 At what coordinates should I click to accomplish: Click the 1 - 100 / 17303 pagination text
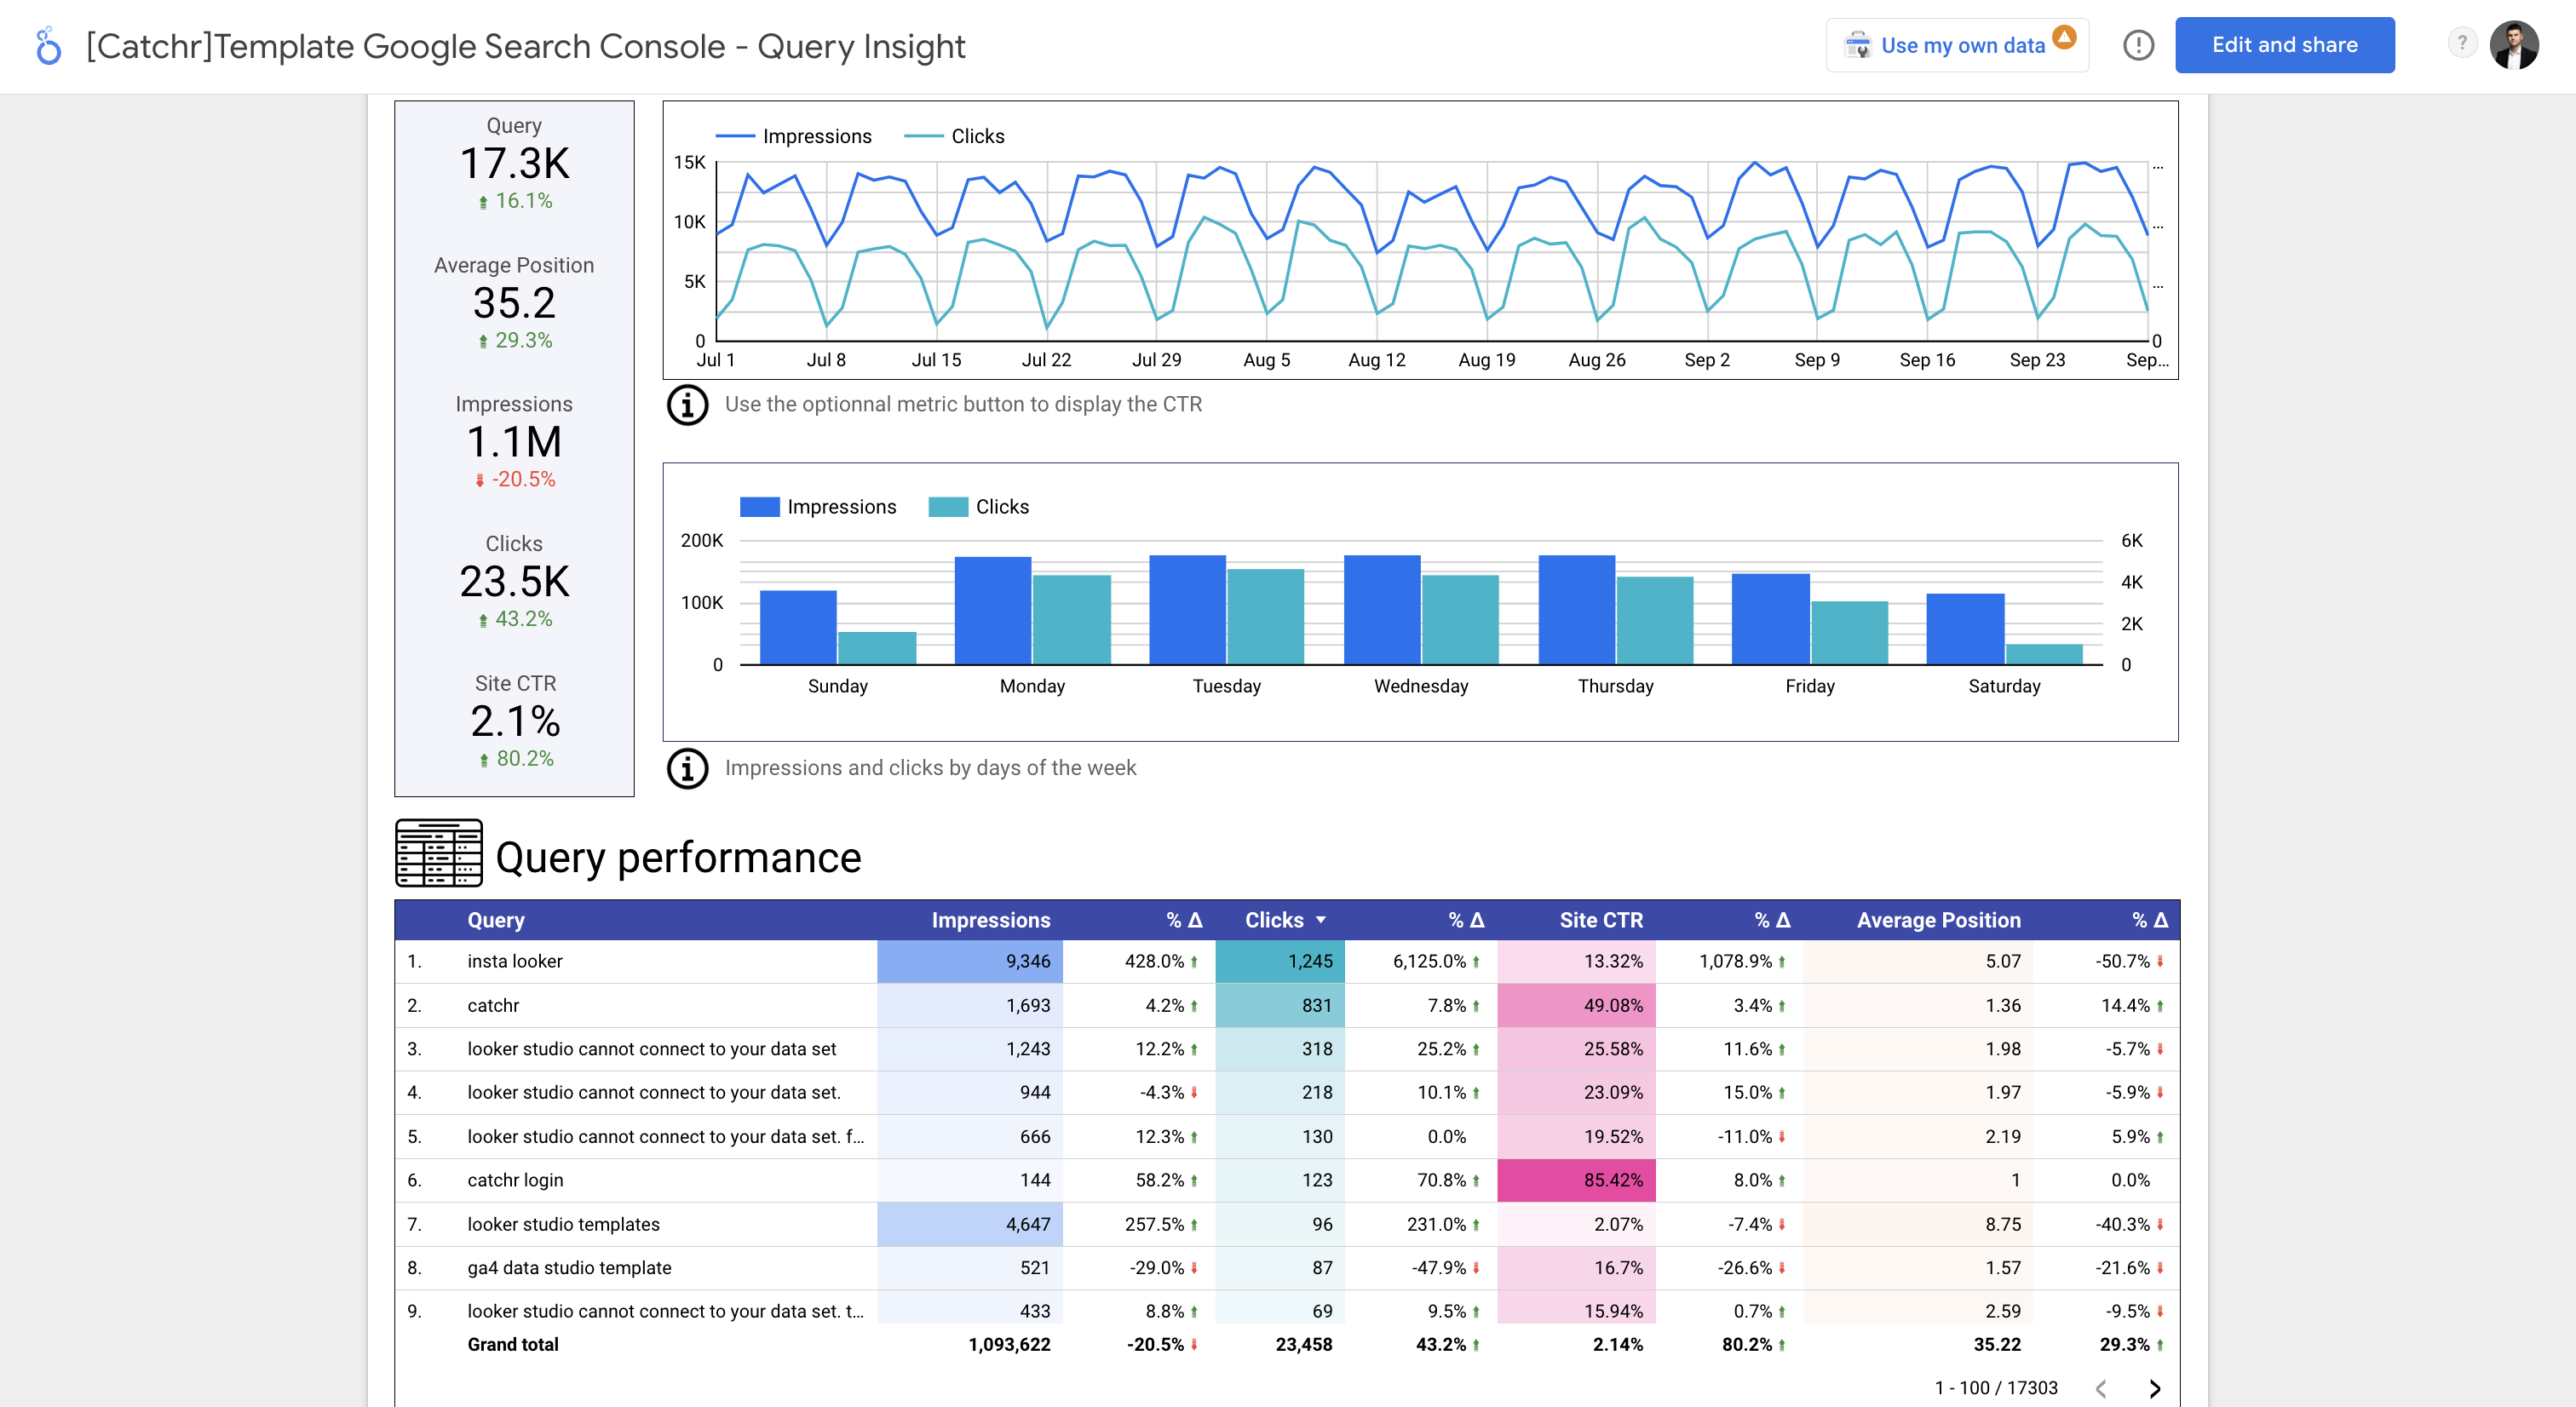point(1996,1388)
